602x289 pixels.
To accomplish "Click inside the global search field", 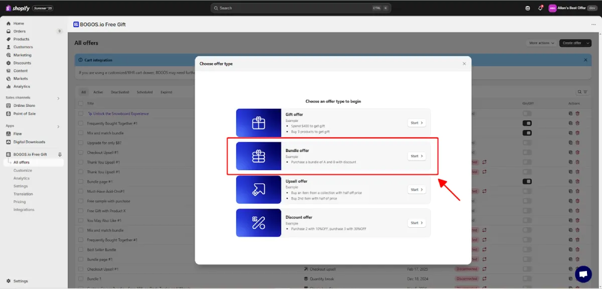I will 301,8.
